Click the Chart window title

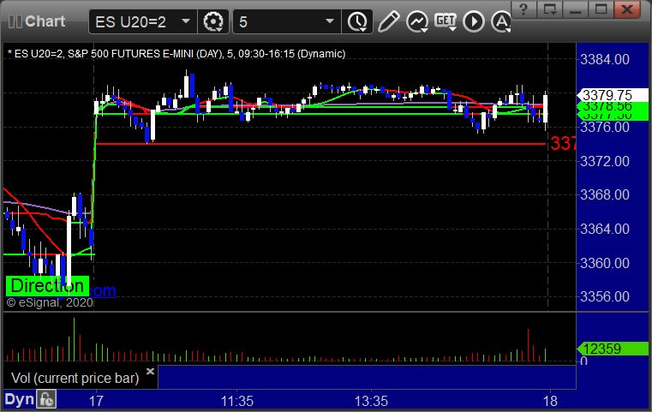pos(45,21)
